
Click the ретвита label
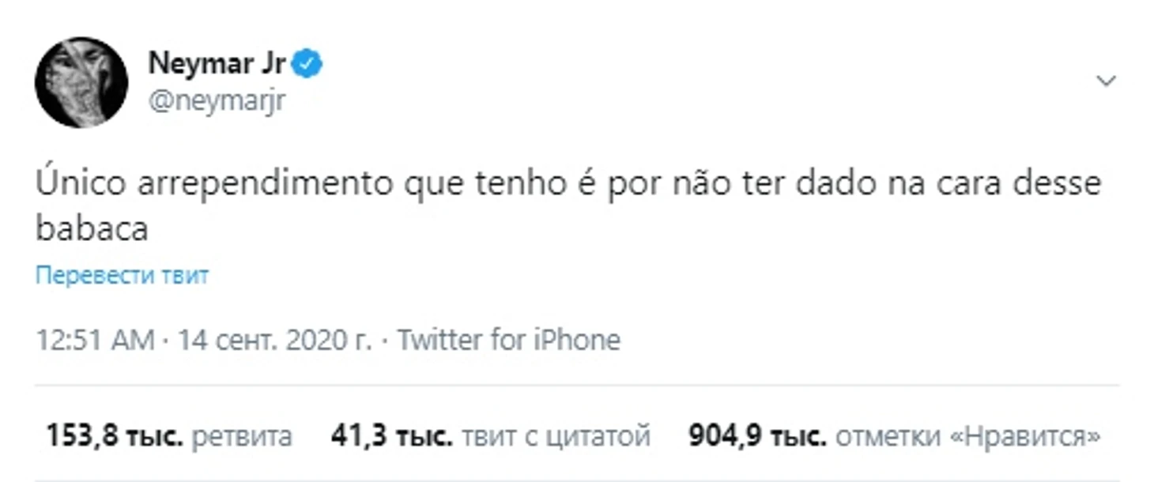[242, 436]
